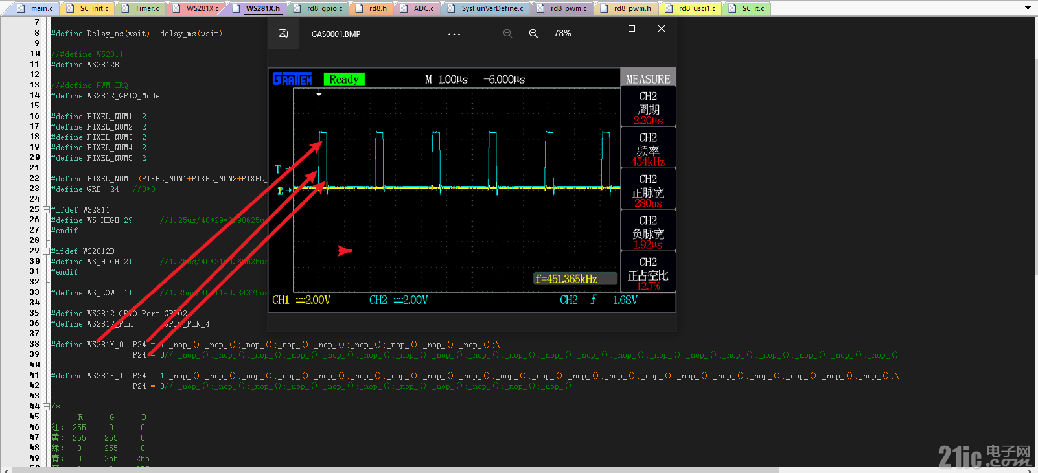
Task: Click the MEASURE header in scope image
Action: point(648,79)
